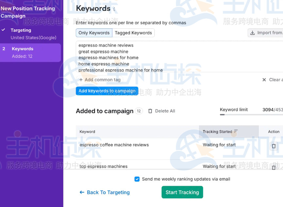Switch to Tagged Keywords tab

(133, 33)
